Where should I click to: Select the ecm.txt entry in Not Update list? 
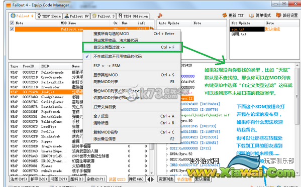[x=247, y=29]
